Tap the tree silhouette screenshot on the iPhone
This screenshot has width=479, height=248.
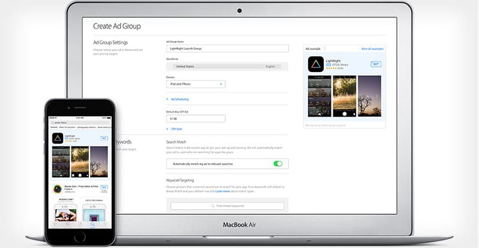tap(99, 162)
